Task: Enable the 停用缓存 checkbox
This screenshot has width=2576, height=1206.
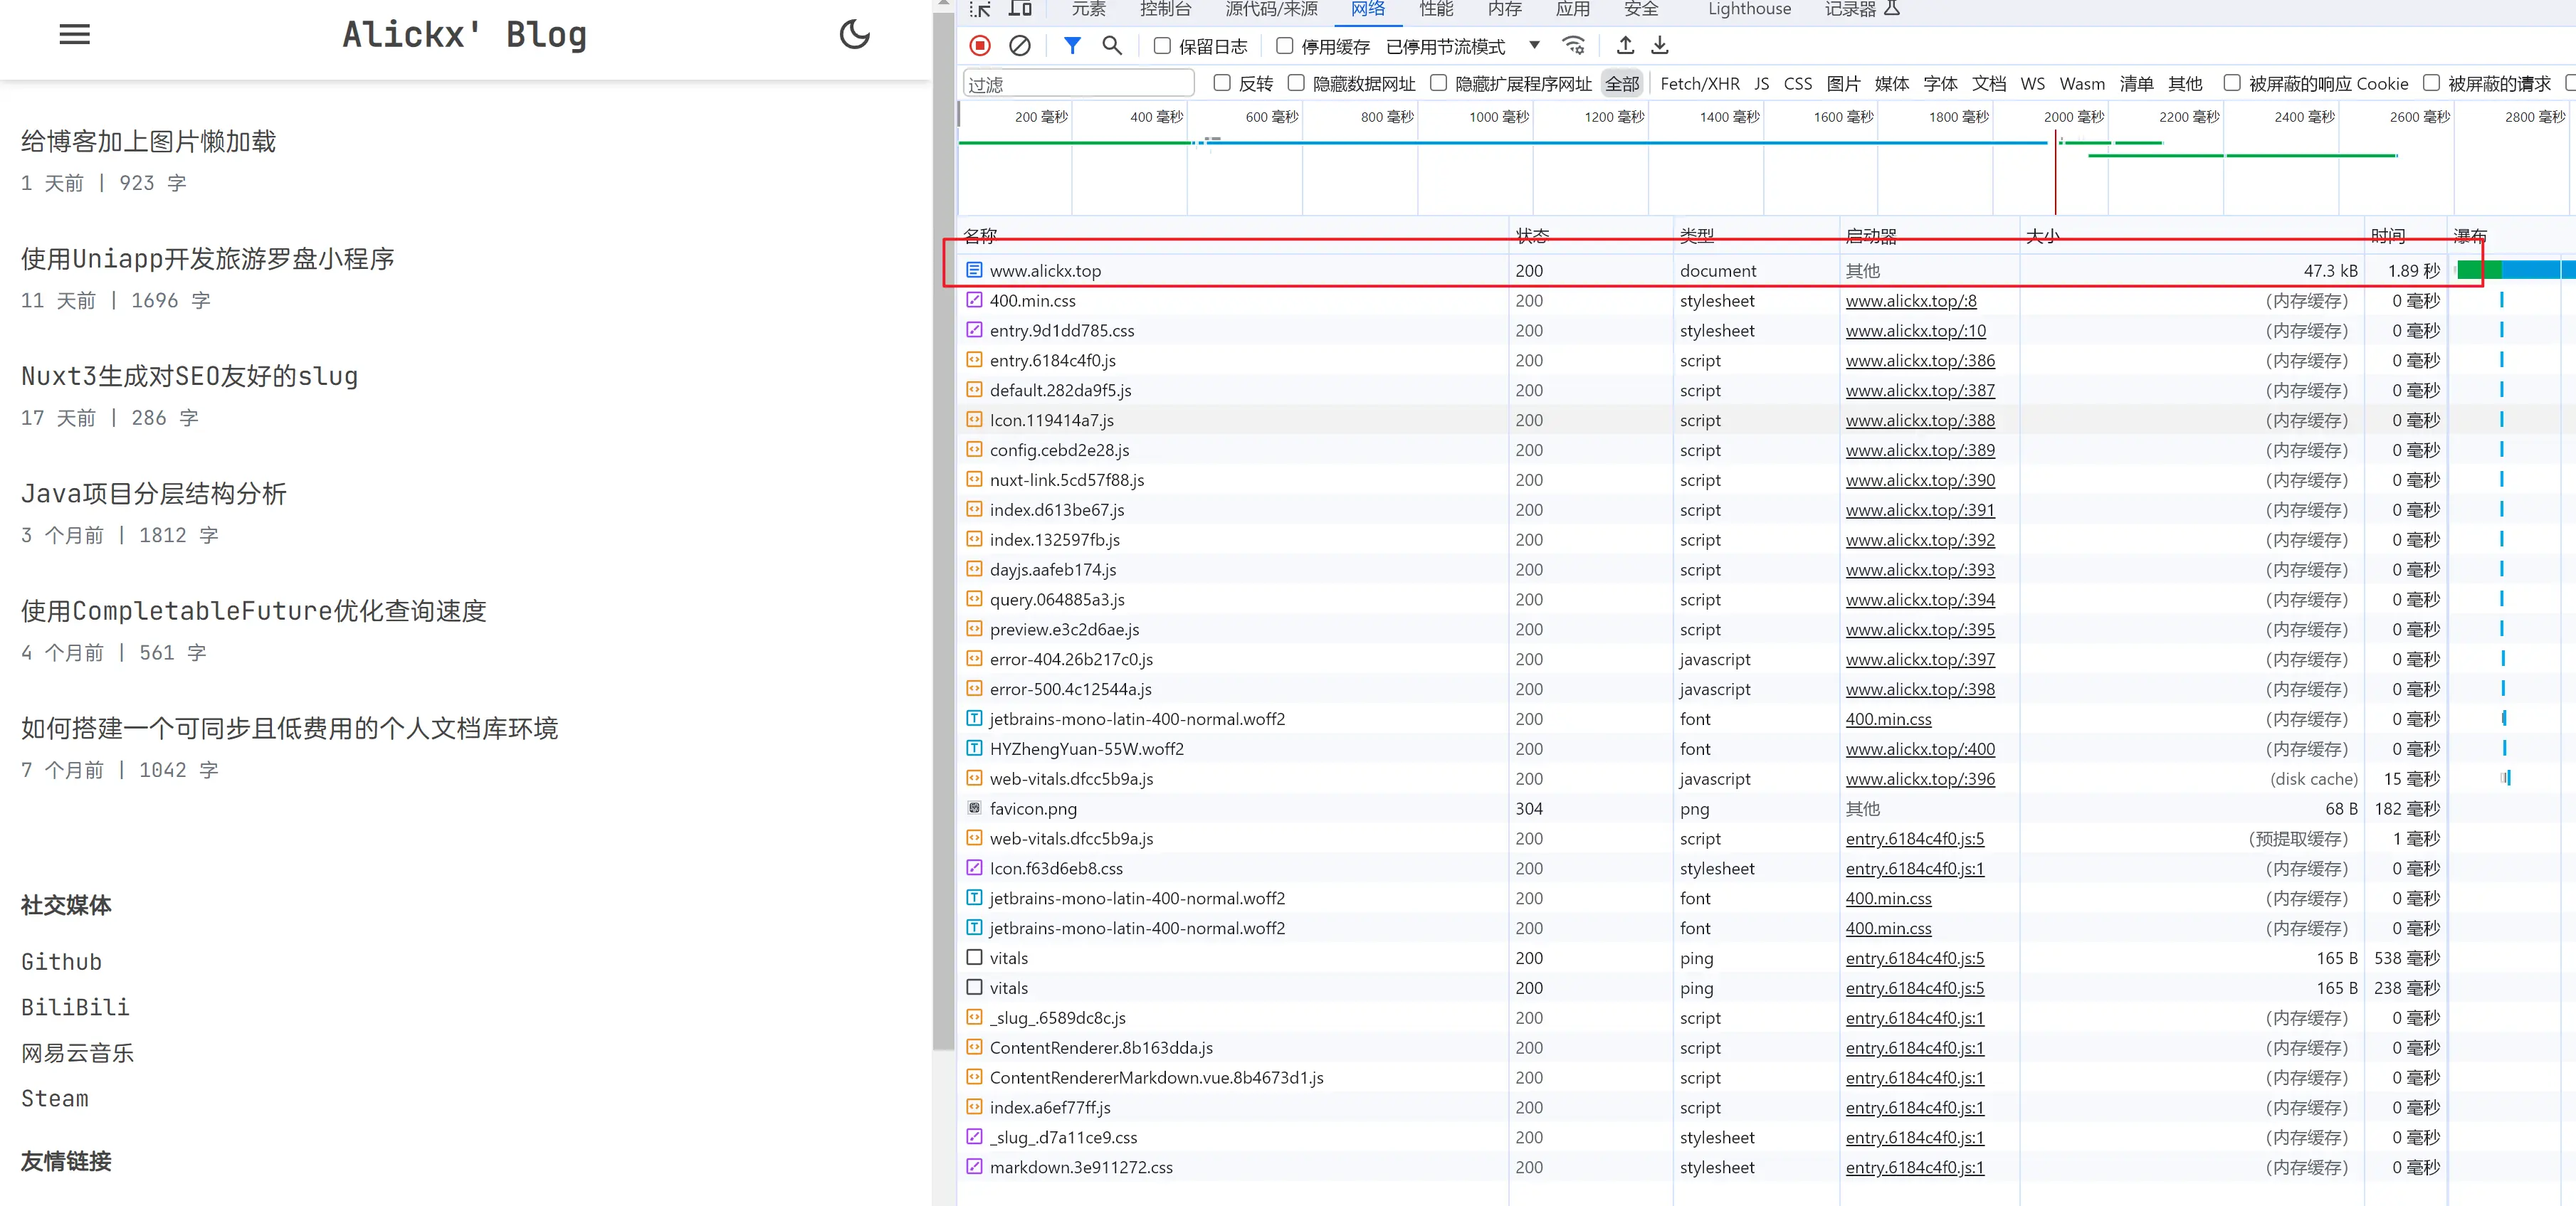Action: coord(1285,46)
